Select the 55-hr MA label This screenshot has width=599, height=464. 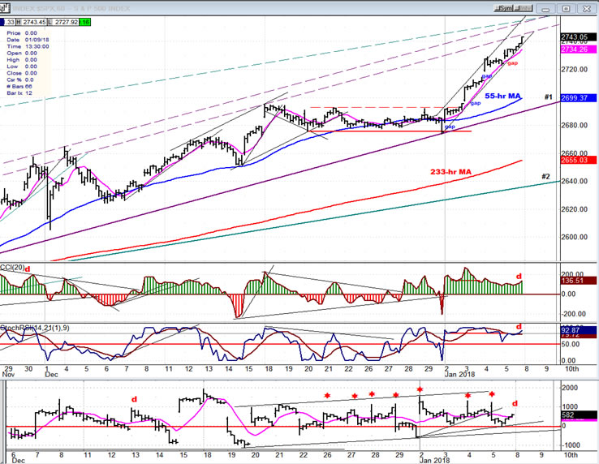click(x=502, y=97)
